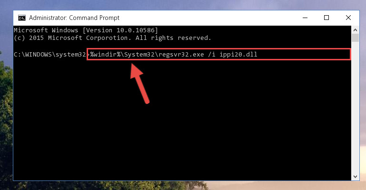Click the C:\WINDOWS\system32 prompt path
Viewport: 366px width, 190px height.
pyautogui.click(x=50, y=55)
